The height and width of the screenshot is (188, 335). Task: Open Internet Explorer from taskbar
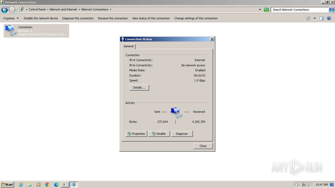[x=21, y=185]
